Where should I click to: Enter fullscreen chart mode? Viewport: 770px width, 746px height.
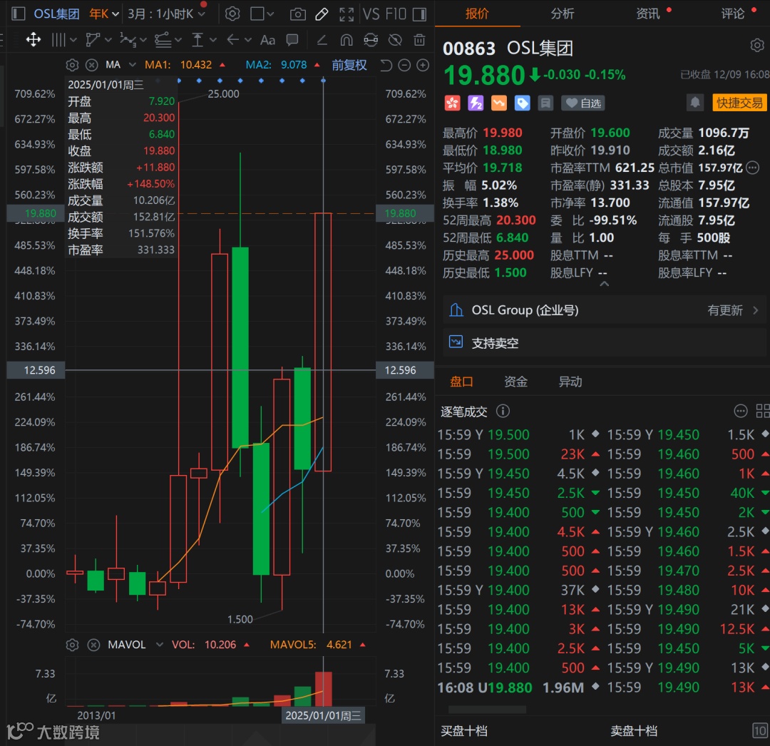pos(346,14)
